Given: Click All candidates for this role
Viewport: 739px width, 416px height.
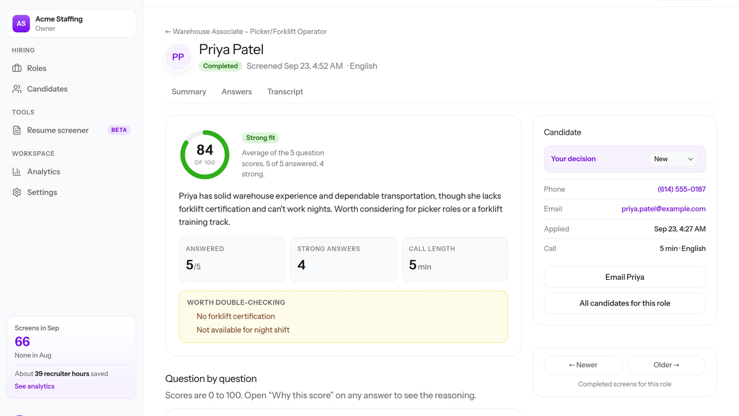Looking at the screenshot, I should pos(624,303).
